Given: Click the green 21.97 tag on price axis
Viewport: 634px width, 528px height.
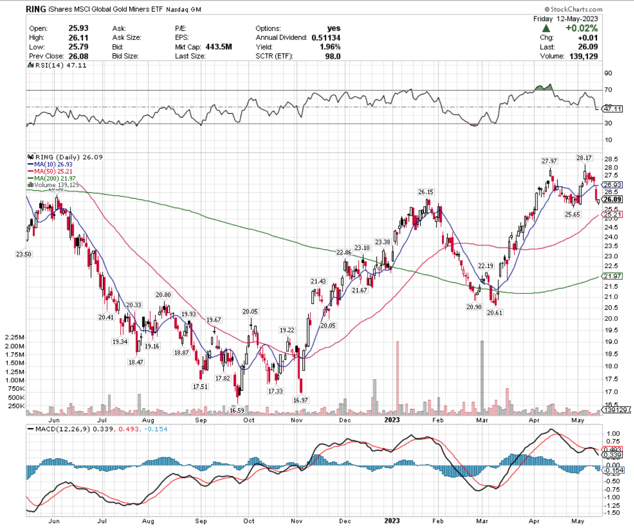Looking at the screenshot, I should [x=612, y=276].
